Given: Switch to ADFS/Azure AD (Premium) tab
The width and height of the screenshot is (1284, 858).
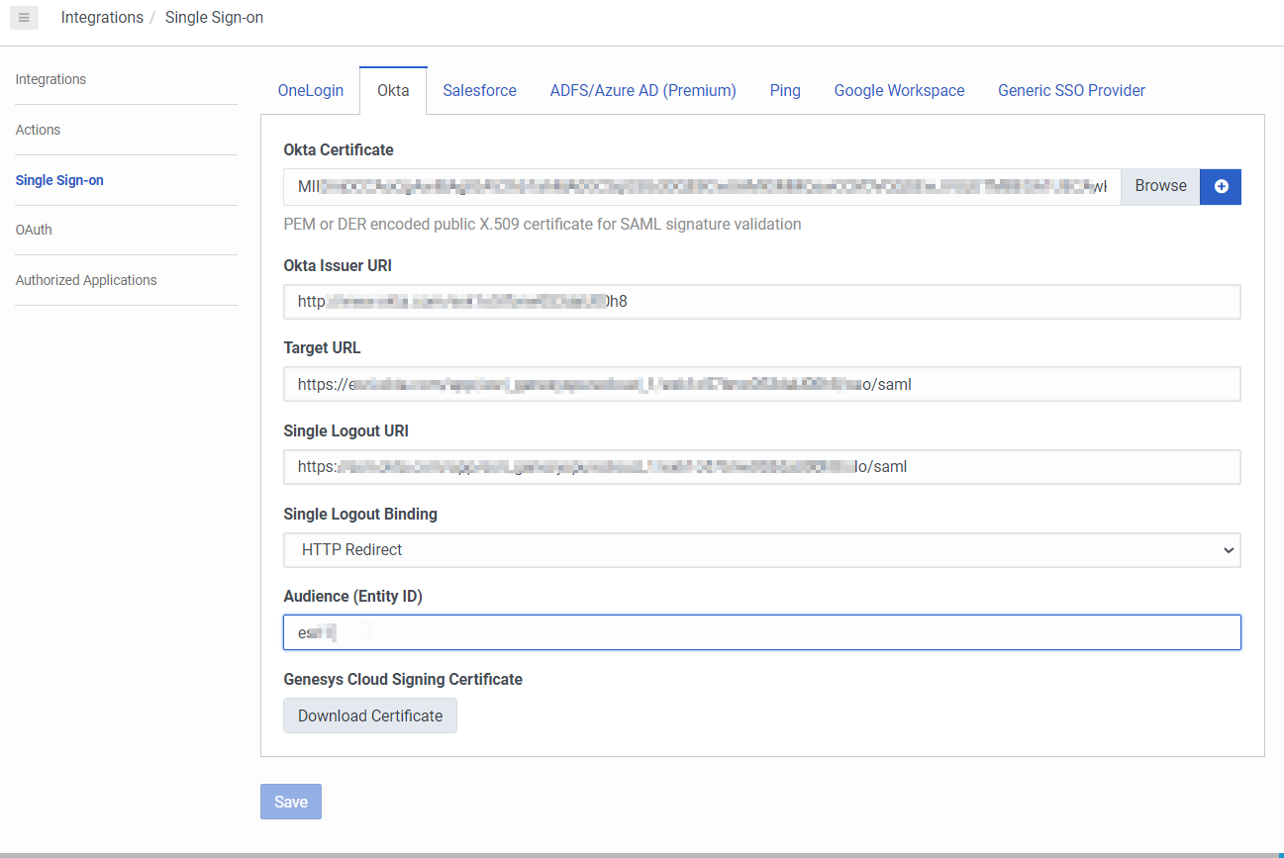Looking at the screenshot, I should click(642, 91).
